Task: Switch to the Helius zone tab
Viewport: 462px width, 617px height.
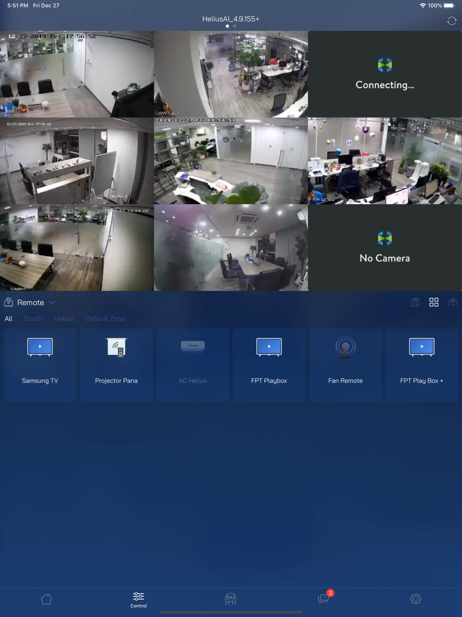Action: pyautogui.click(x=64, y=319)
